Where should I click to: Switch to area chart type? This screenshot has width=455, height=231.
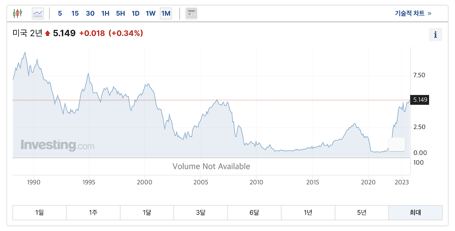[38, 14]
